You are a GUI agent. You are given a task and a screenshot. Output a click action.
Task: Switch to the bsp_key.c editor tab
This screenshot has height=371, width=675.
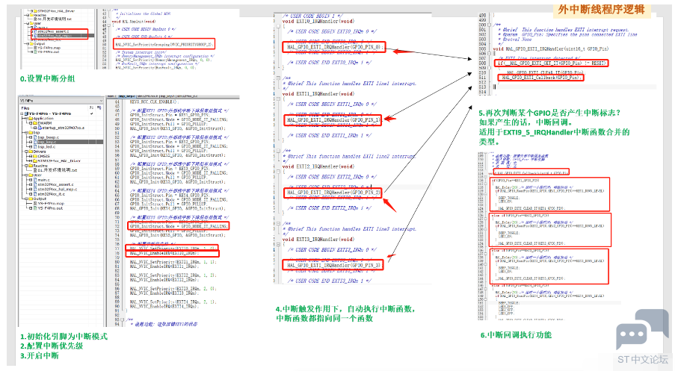coord(126,96)
